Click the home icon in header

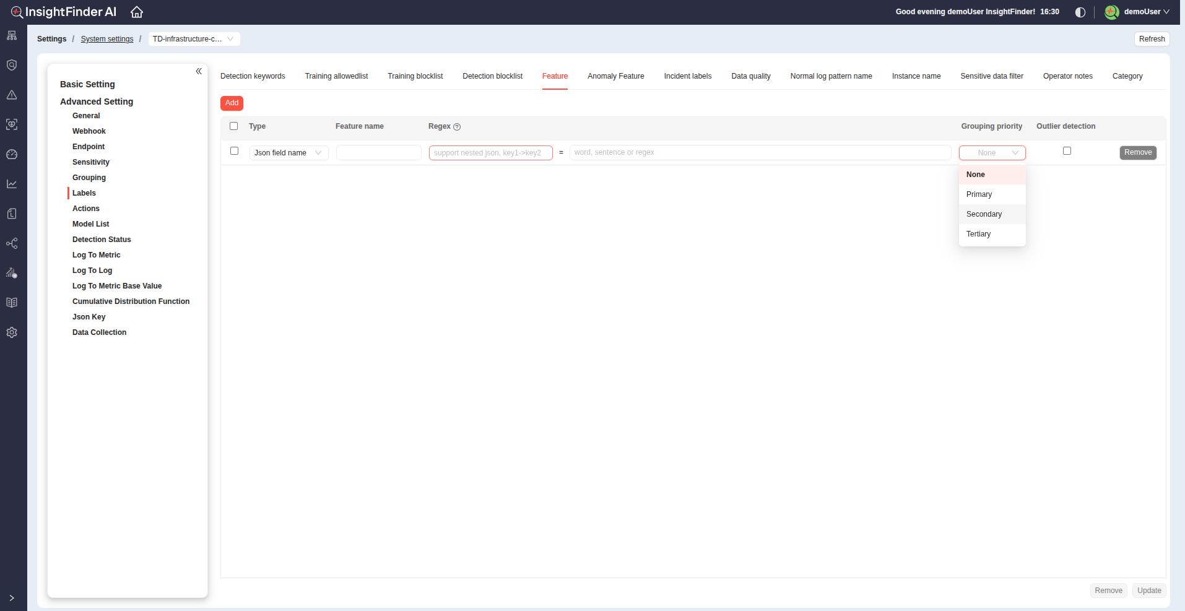(137, 12)
